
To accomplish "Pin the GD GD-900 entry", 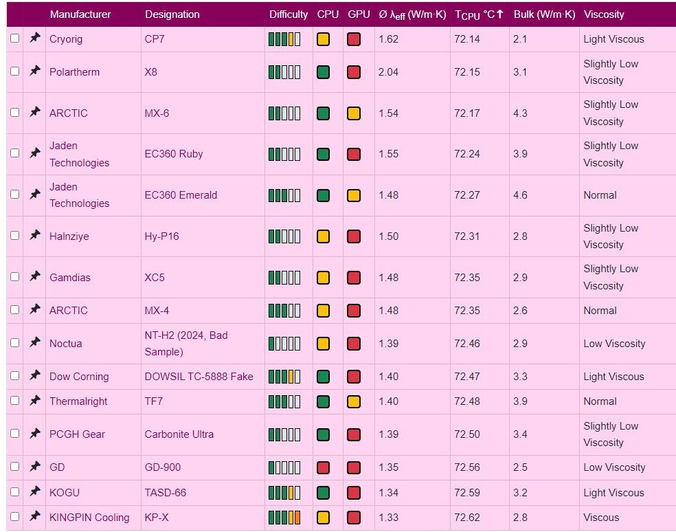I will click(x=35, y=466).
